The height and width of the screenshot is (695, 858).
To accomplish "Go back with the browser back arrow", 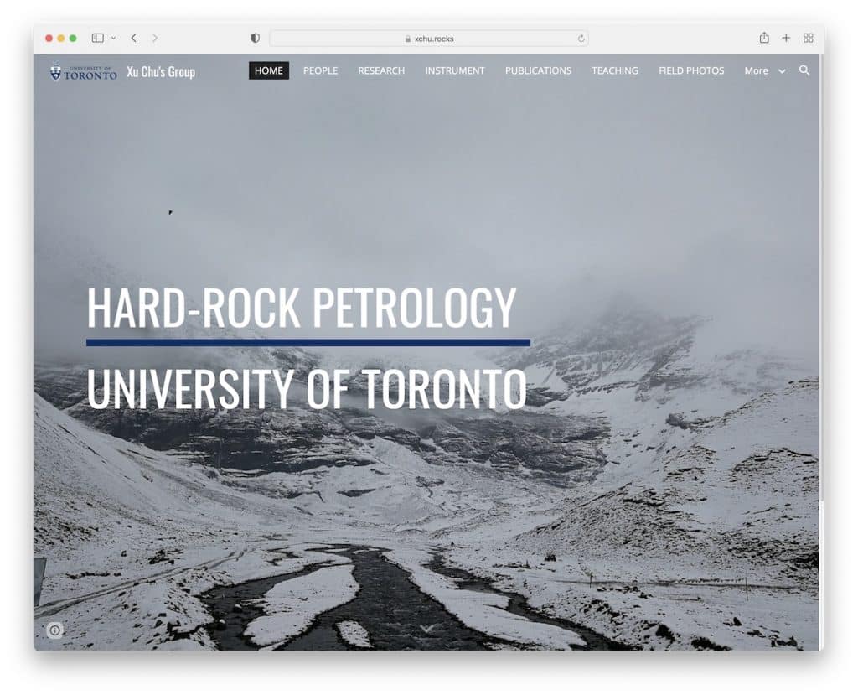I will pos(133,38).
